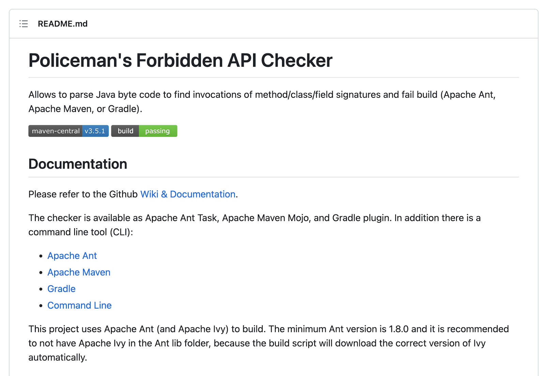
Task: Click the dark build label on the badge
Action: point(125,131)
